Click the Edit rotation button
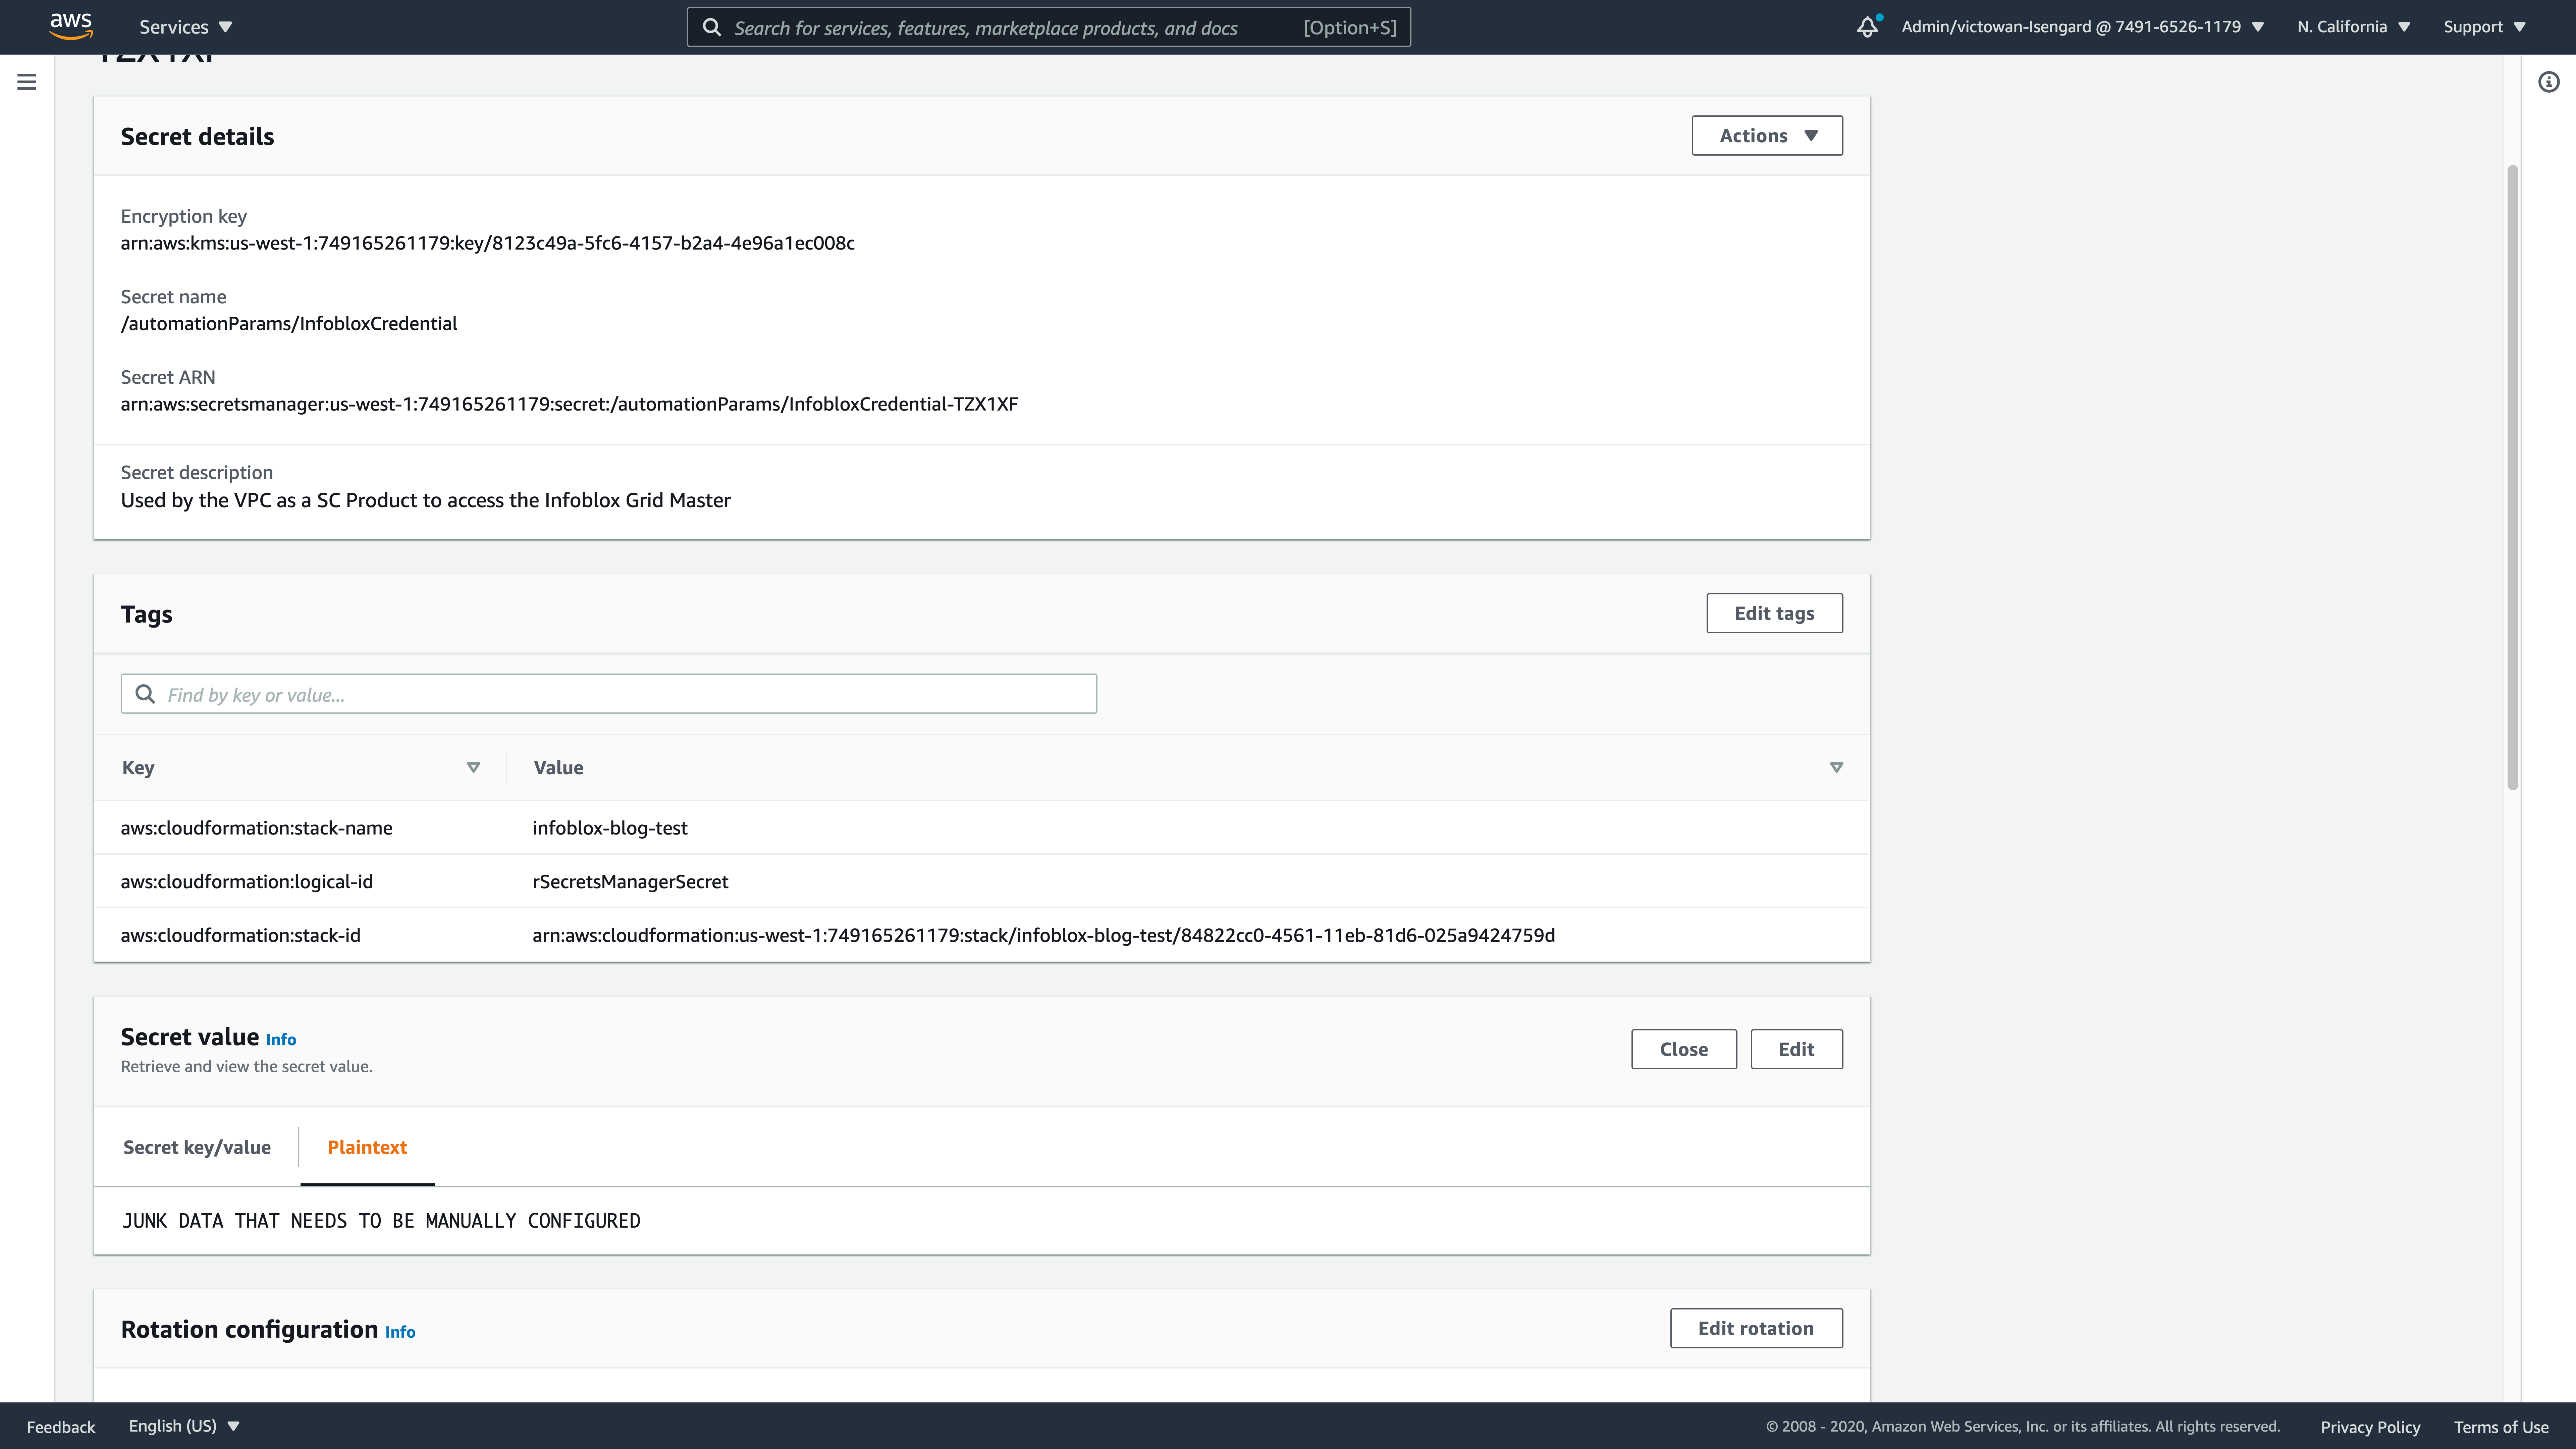The image size is (2576, 1449). pyautogui.click(x=1756, y=1328)
